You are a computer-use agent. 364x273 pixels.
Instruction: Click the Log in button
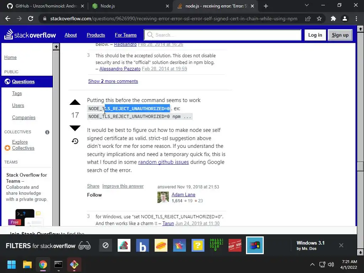(315, 35)
